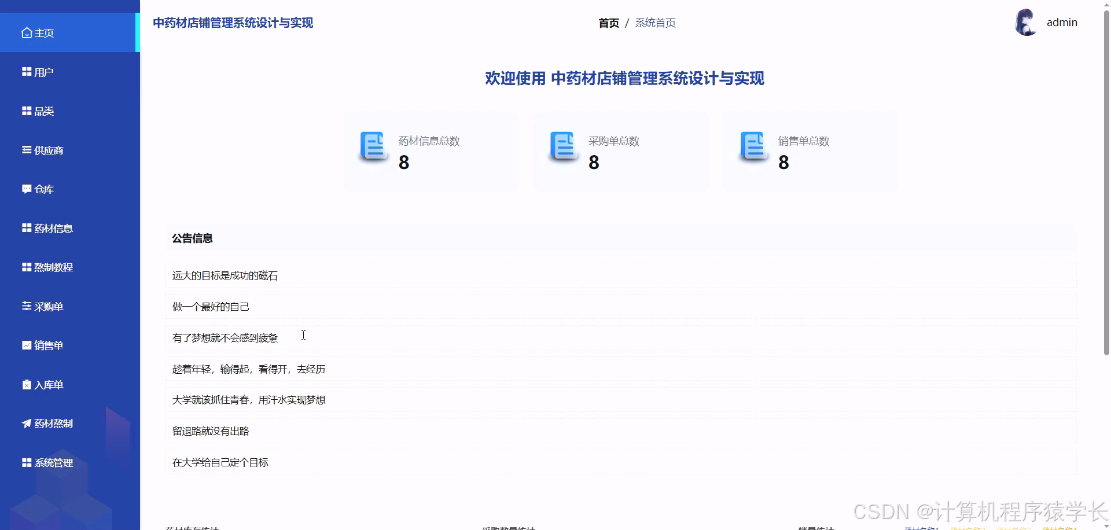The width and height of the screenshot is (1111, 530).
Task: Toggle 药材名称2 legend below the charts
Action: [966, 528]
